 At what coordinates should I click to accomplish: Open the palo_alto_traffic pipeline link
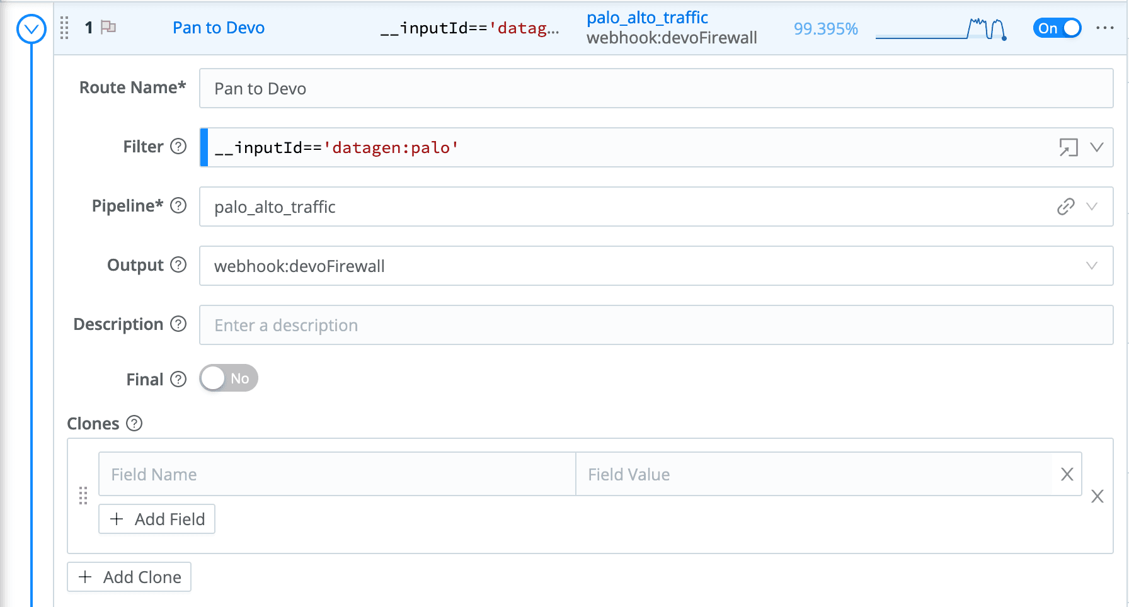[x=647, y=18]
